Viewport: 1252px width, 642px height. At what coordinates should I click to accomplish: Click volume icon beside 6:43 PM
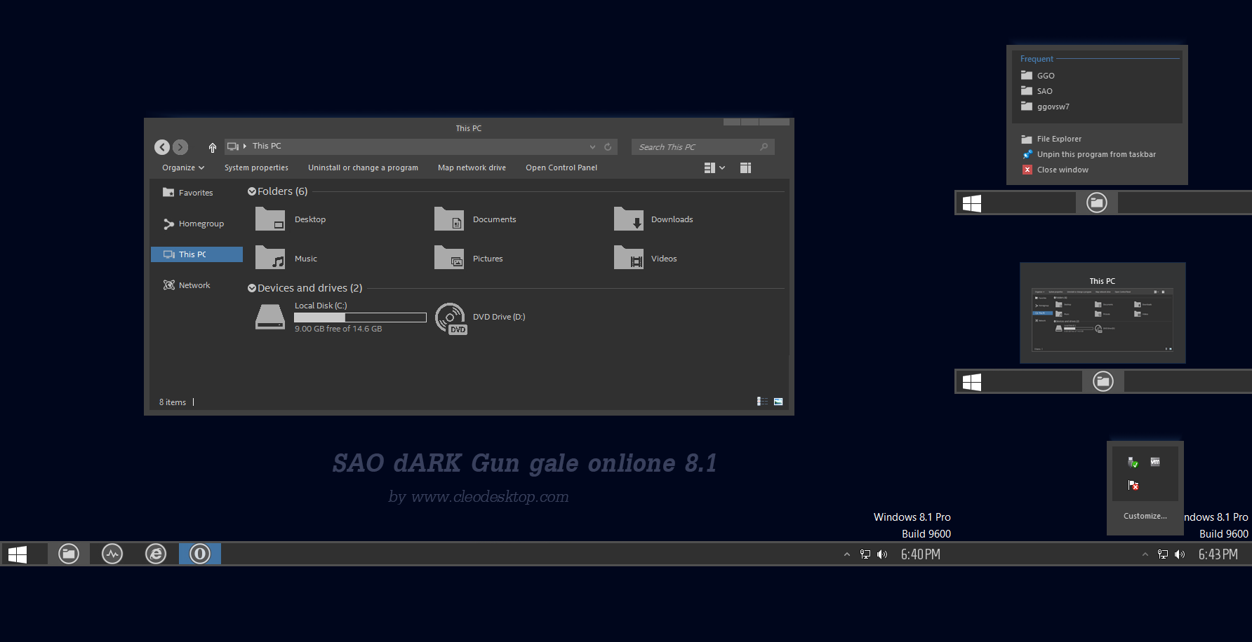[1180, 554]
